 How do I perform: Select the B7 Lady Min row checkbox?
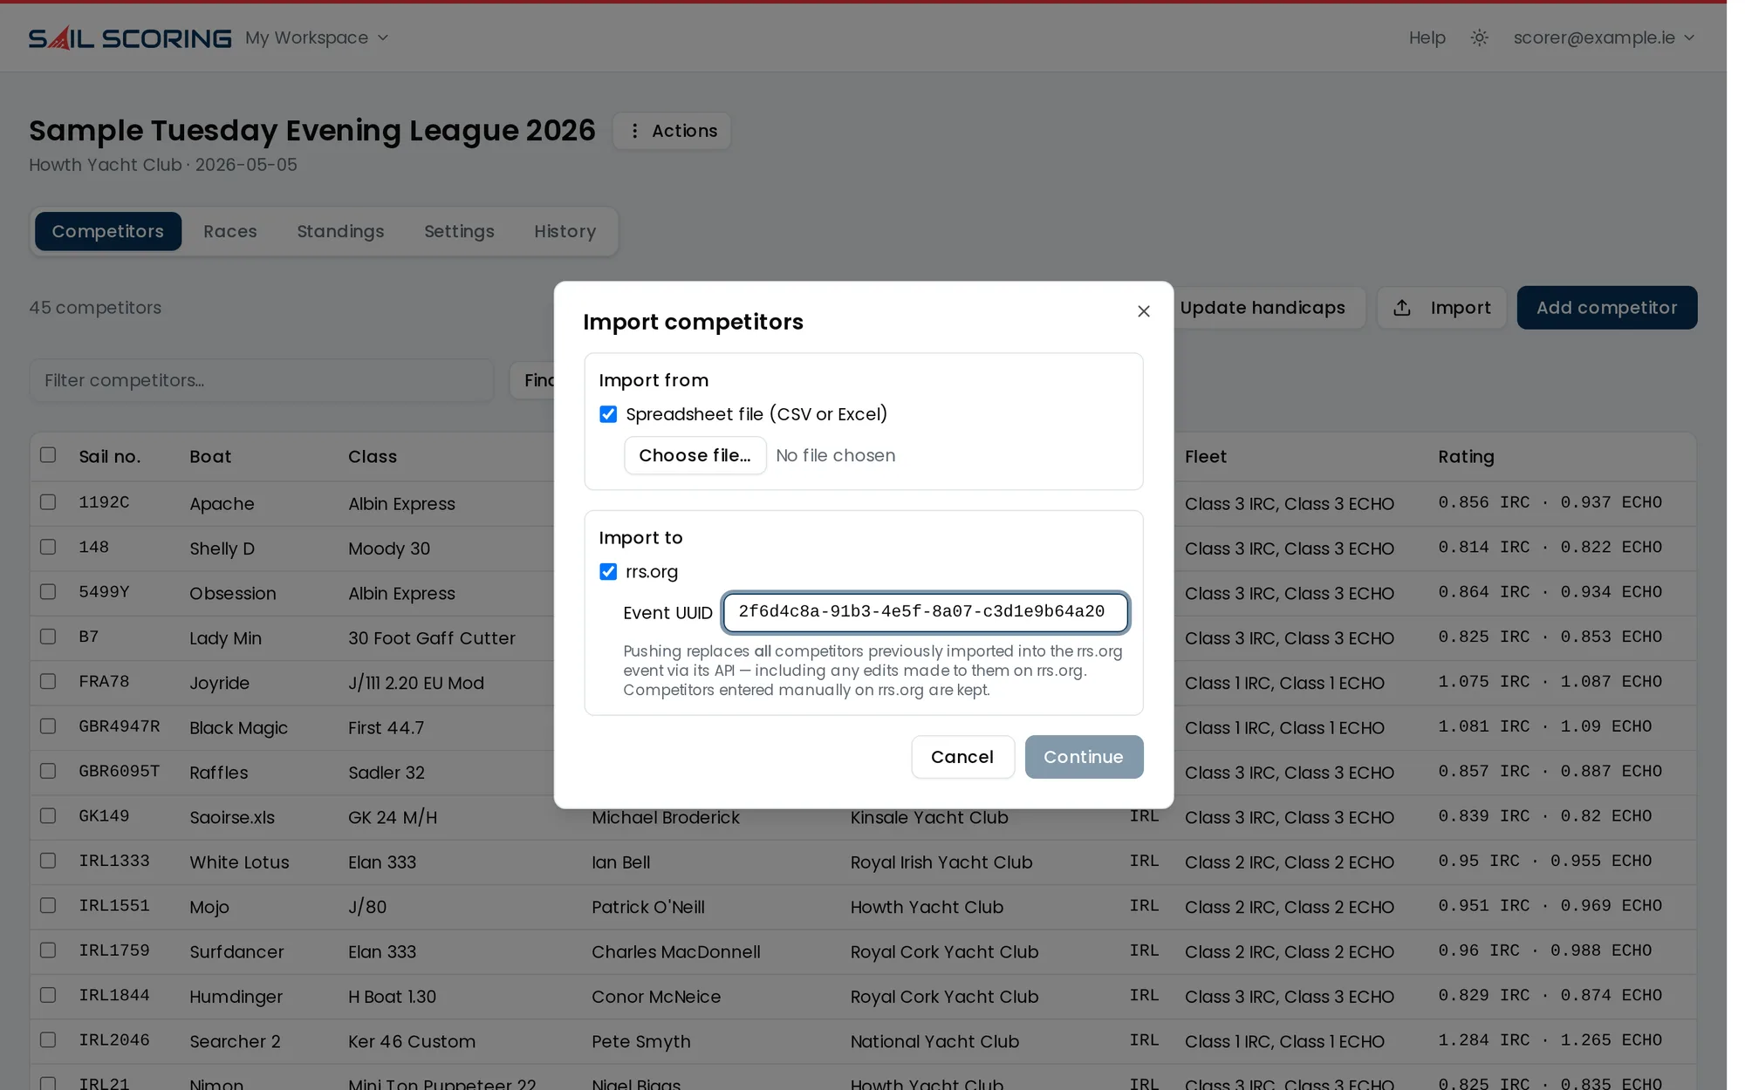48,637
